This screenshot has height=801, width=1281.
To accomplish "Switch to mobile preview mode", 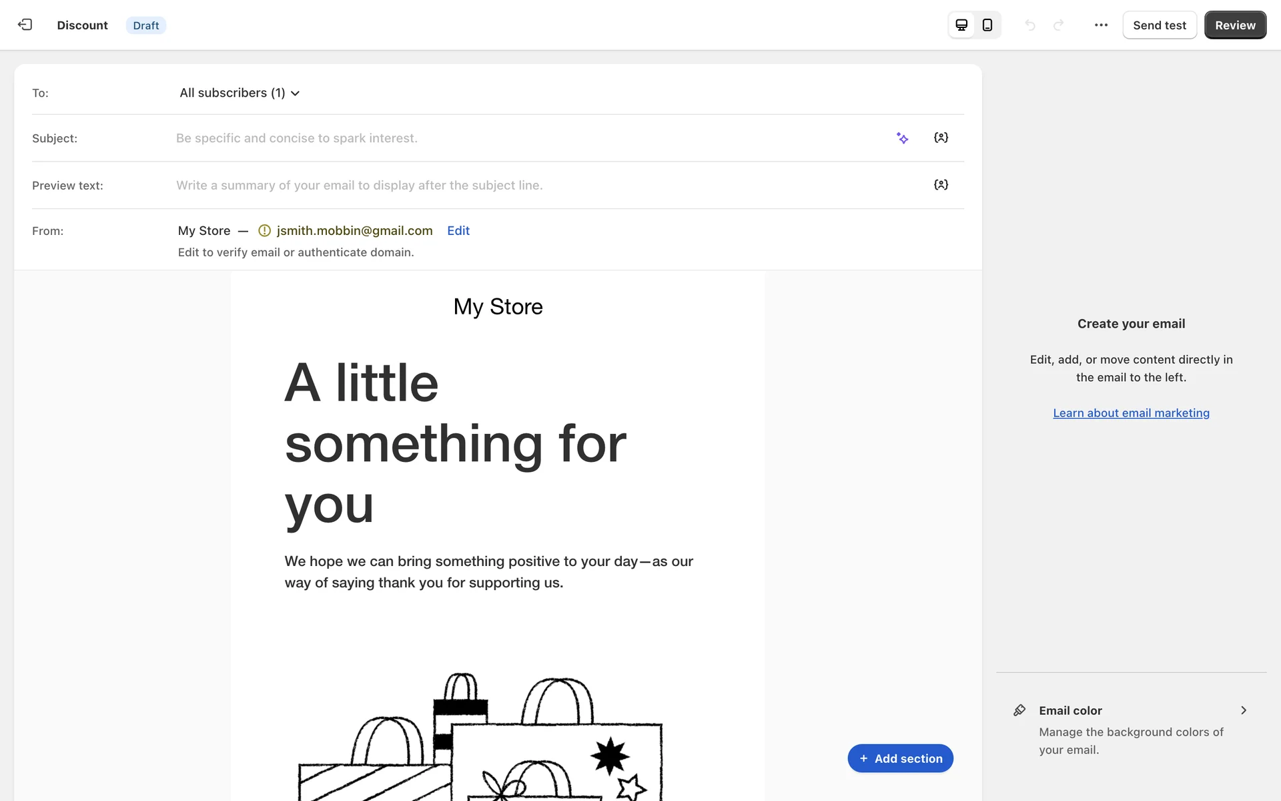I will 987,25.
